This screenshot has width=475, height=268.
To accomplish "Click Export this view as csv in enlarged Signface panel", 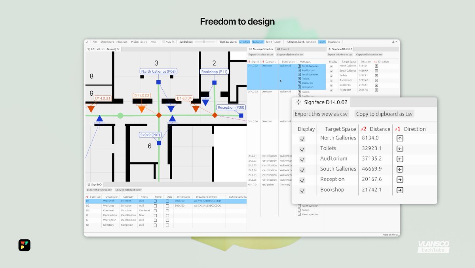I will (321, 114).
